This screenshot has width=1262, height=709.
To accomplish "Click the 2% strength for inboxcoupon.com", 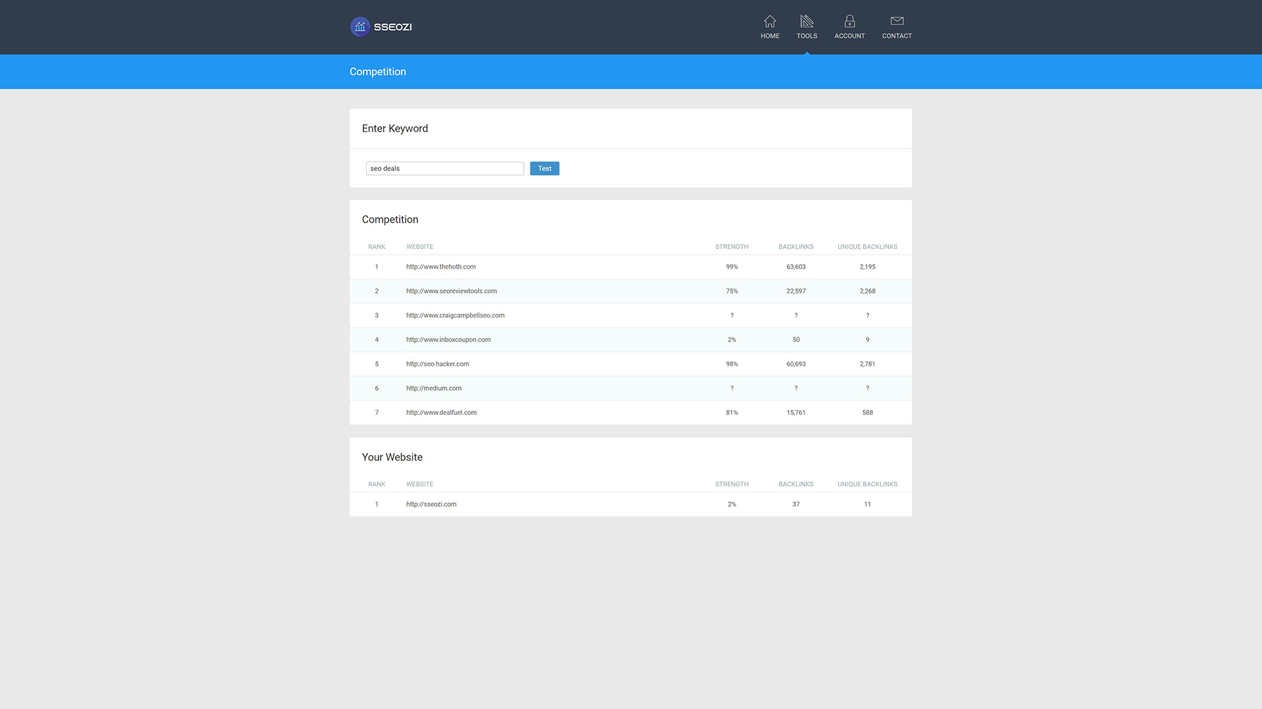I will [x=732, y=340].
